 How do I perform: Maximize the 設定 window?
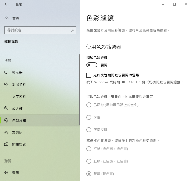(174, 4)
